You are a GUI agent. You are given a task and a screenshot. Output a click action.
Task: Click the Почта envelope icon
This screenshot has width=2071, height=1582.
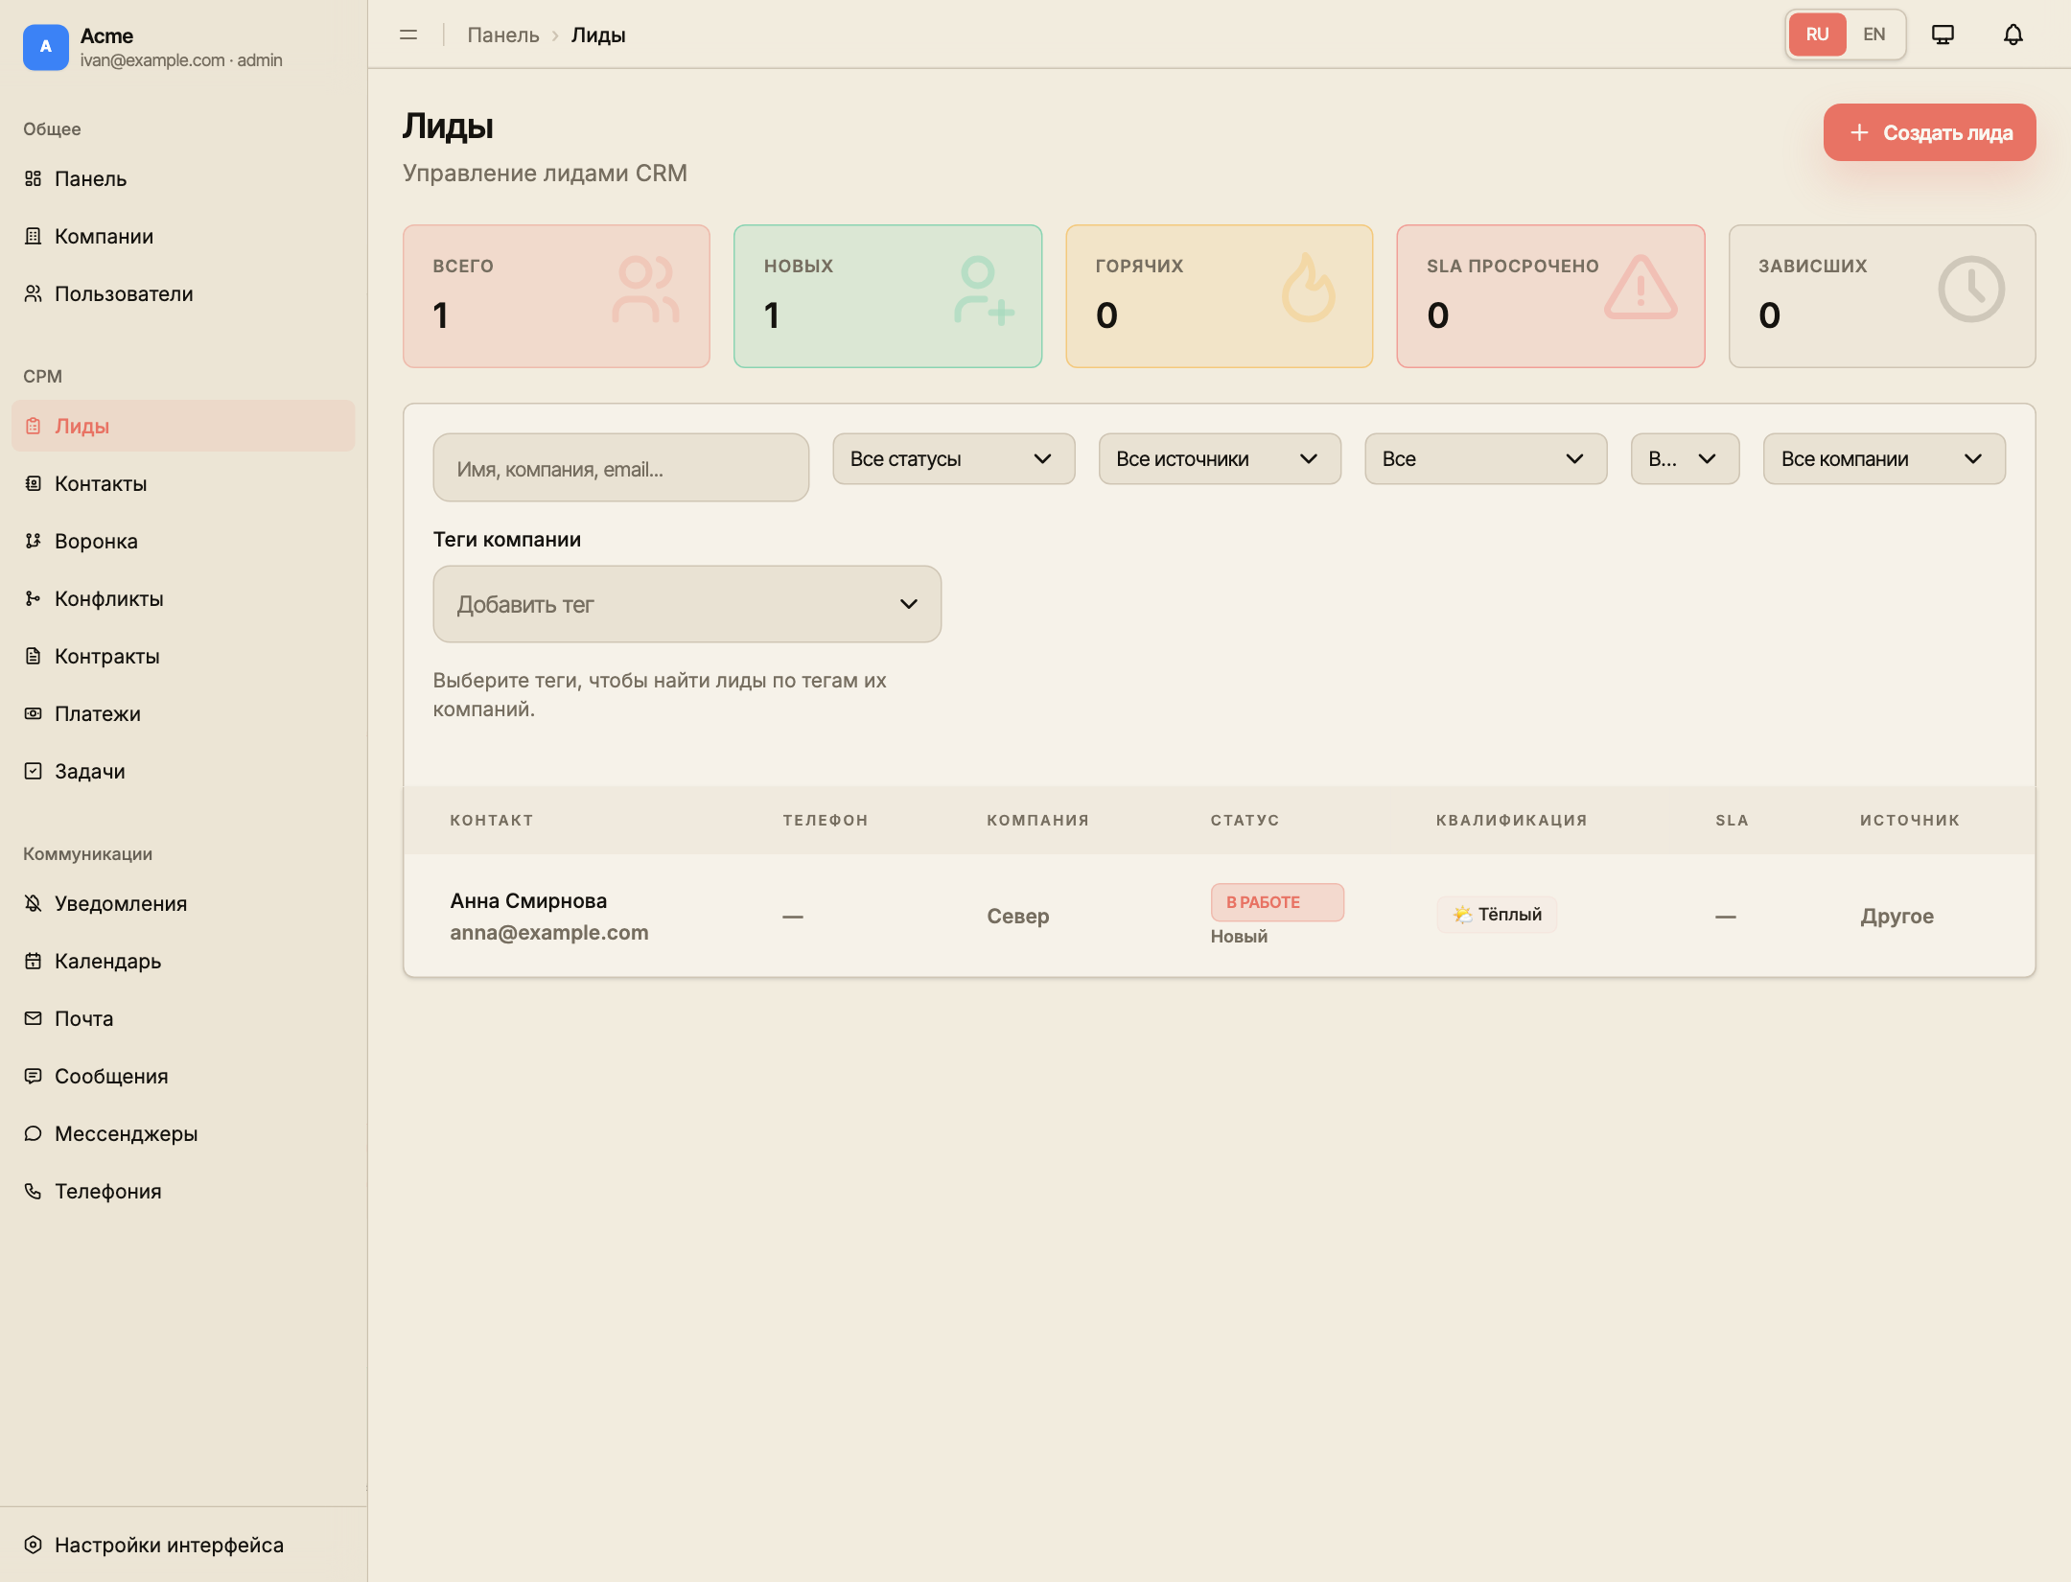tap(33, 1018)
